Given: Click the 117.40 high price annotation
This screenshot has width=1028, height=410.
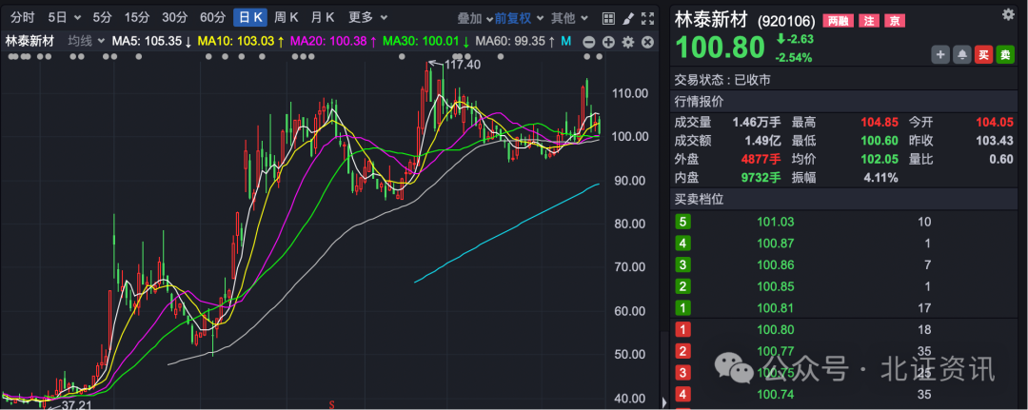Looking at the screenshot, I should click(463, 65).
